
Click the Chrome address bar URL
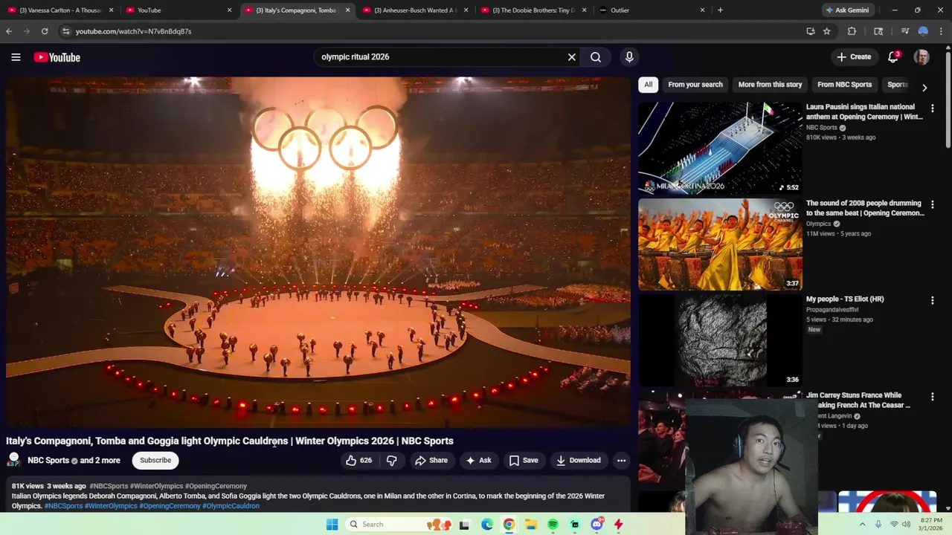click(x=133, y=31)
